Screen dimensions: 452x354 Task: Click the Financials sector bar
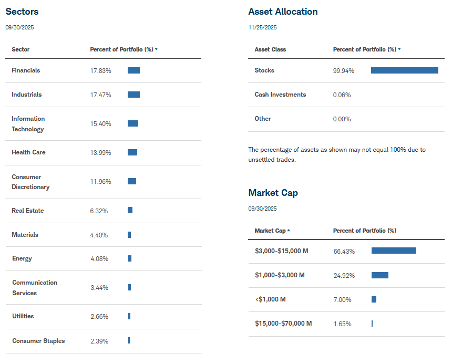133,70
